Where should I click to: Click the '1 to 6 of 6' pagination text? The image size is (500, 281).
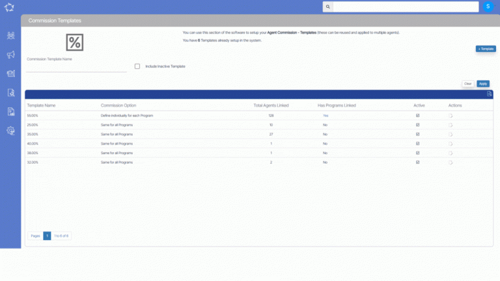(61, 235)
